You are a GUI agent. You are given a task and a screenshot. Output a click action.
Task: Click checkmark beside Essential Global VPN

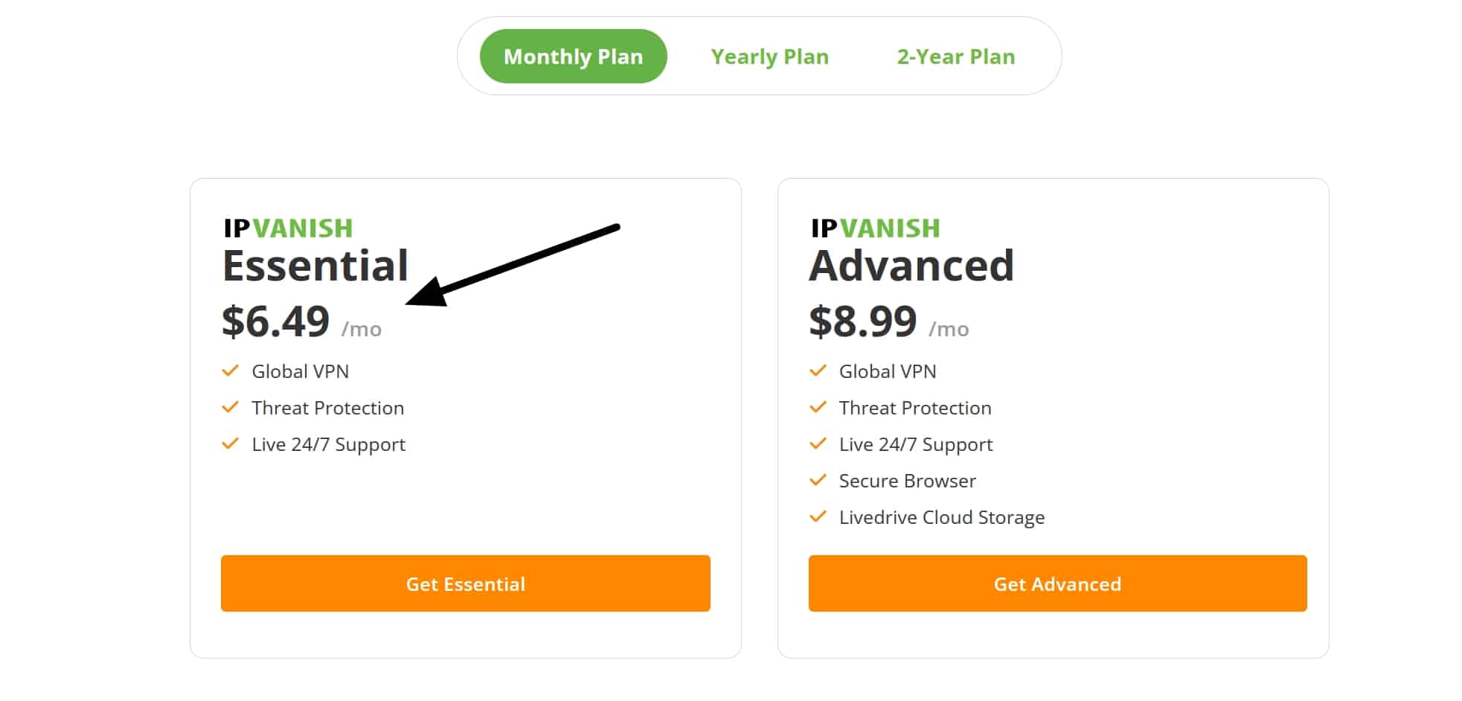[x=231, y=371]
